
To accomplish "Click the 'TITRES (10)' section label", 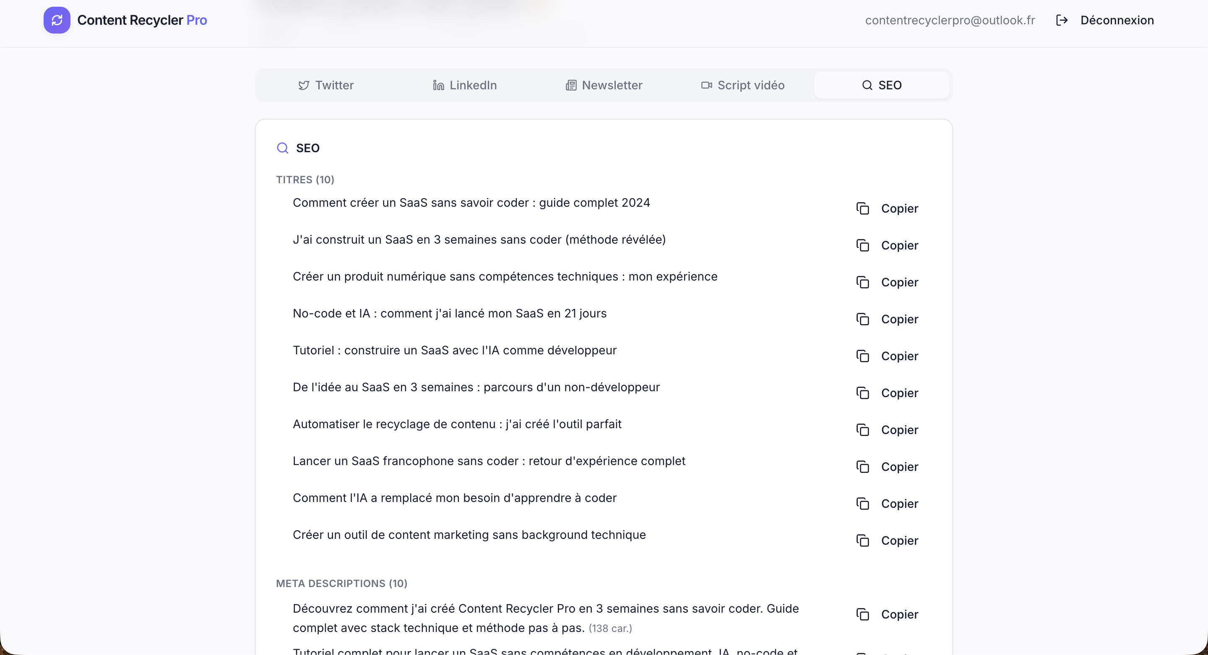I will [x=305, y=179].
